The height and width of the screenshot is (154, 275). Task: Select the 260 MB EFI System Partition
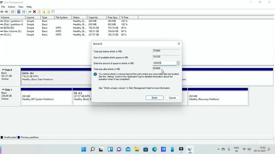[x=46, y=98]
